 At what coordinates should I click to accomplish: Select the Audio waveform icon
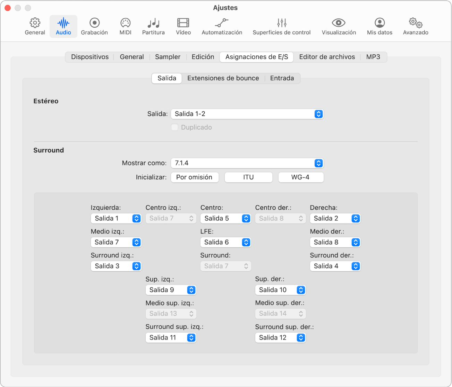pyautogui.click(x=63, y=23)
